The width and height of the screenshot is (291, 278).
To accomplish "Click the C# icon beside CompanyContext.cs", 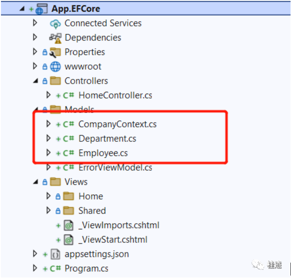I will 68,124.
